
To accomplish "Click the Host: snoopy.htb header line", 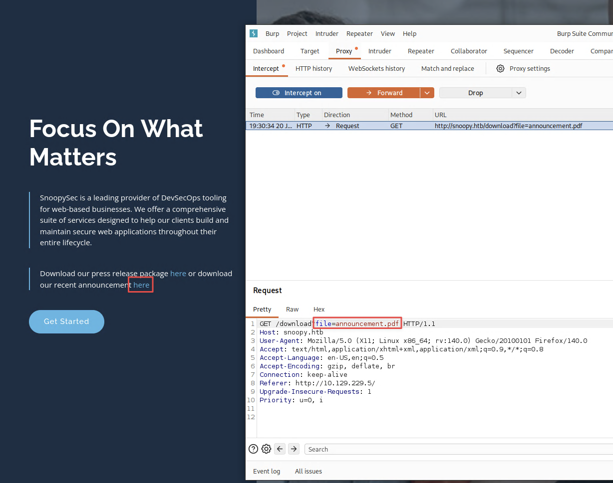I will pyautogui.click(x=292, y=332).
